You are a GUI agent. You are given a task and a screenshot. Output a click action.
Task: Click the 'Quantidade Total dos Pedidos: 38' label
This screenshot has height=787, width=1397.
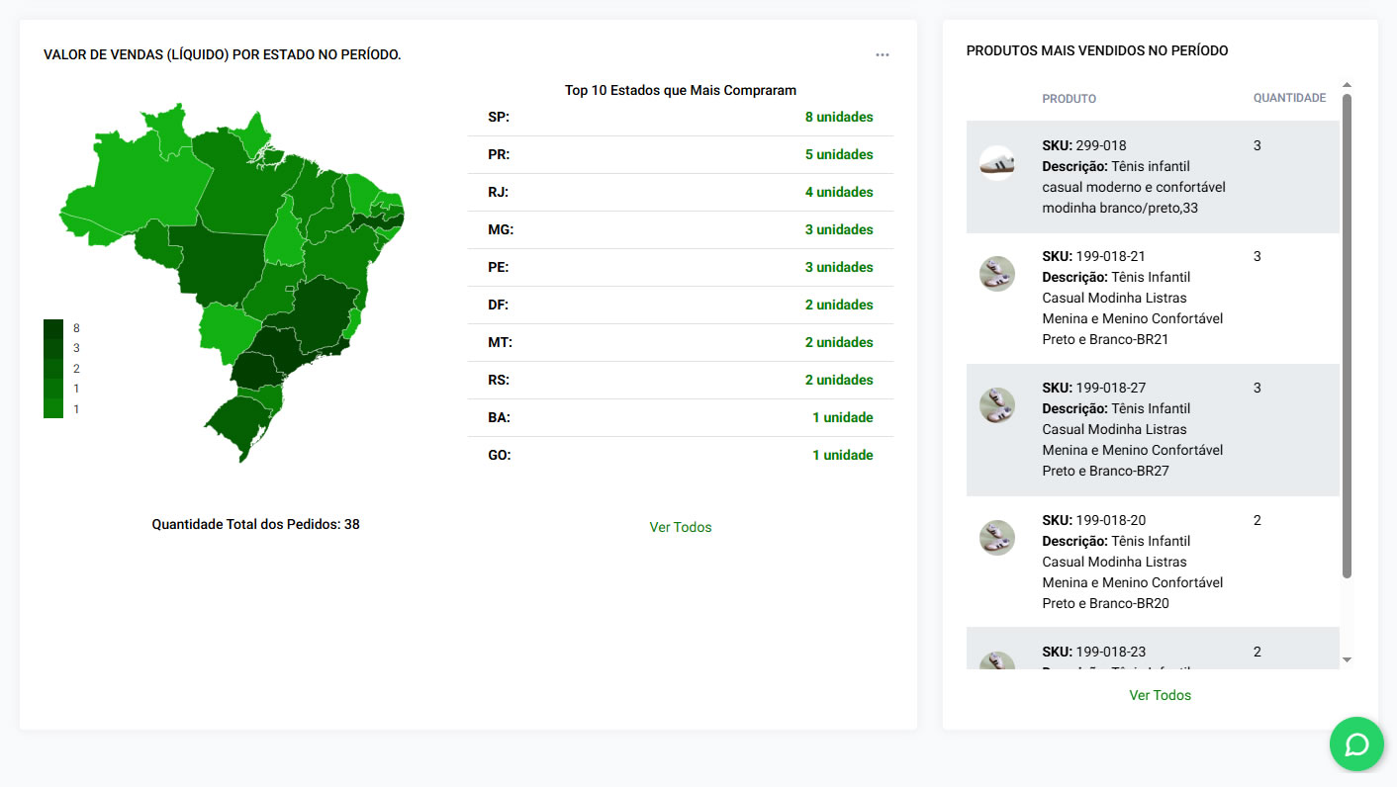click(256, 524)
